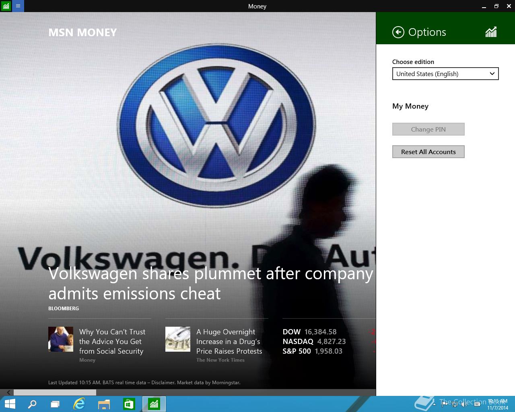Click the horizontal scrollbar left arrow
515x412 pixels.
(x=8, y=392)
